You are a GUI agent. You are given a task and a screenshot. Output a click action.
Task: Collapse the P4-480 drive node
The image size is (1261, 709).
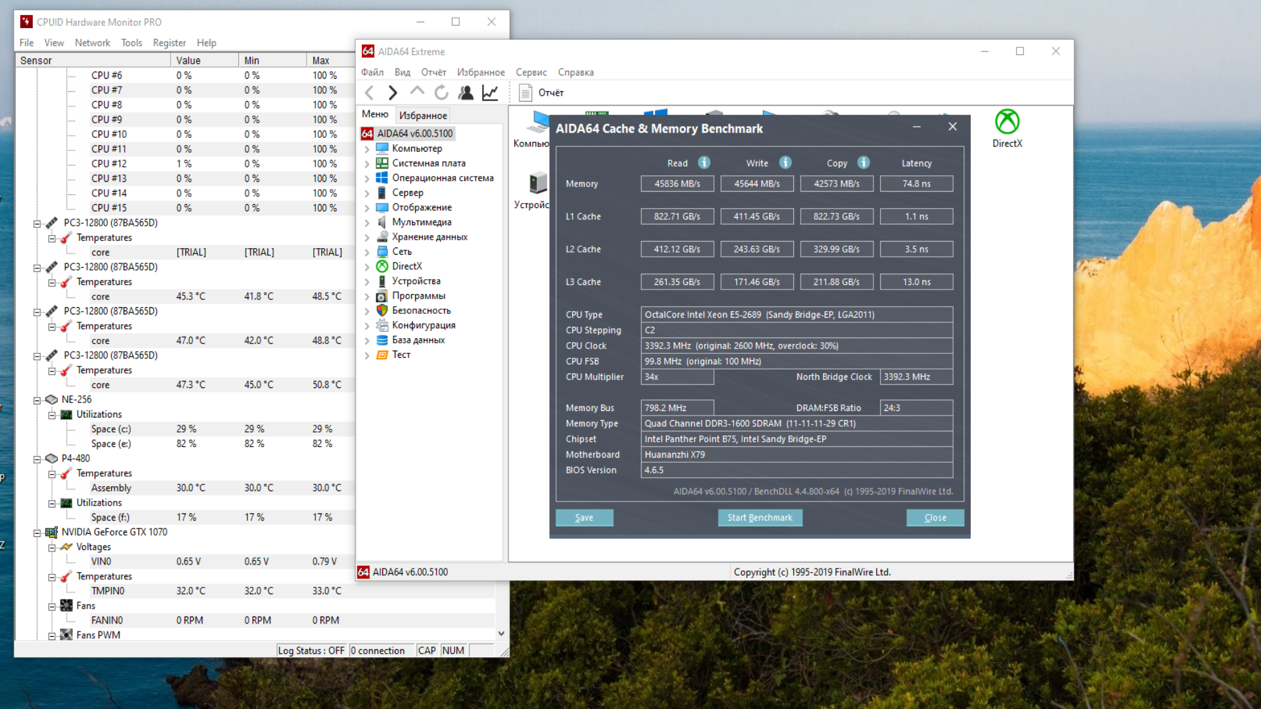tap(37, 459)
